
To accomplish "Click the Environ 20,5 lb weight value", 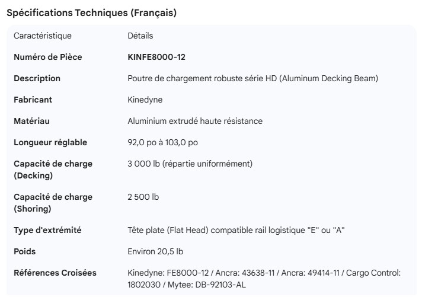I will pos(155,251).
